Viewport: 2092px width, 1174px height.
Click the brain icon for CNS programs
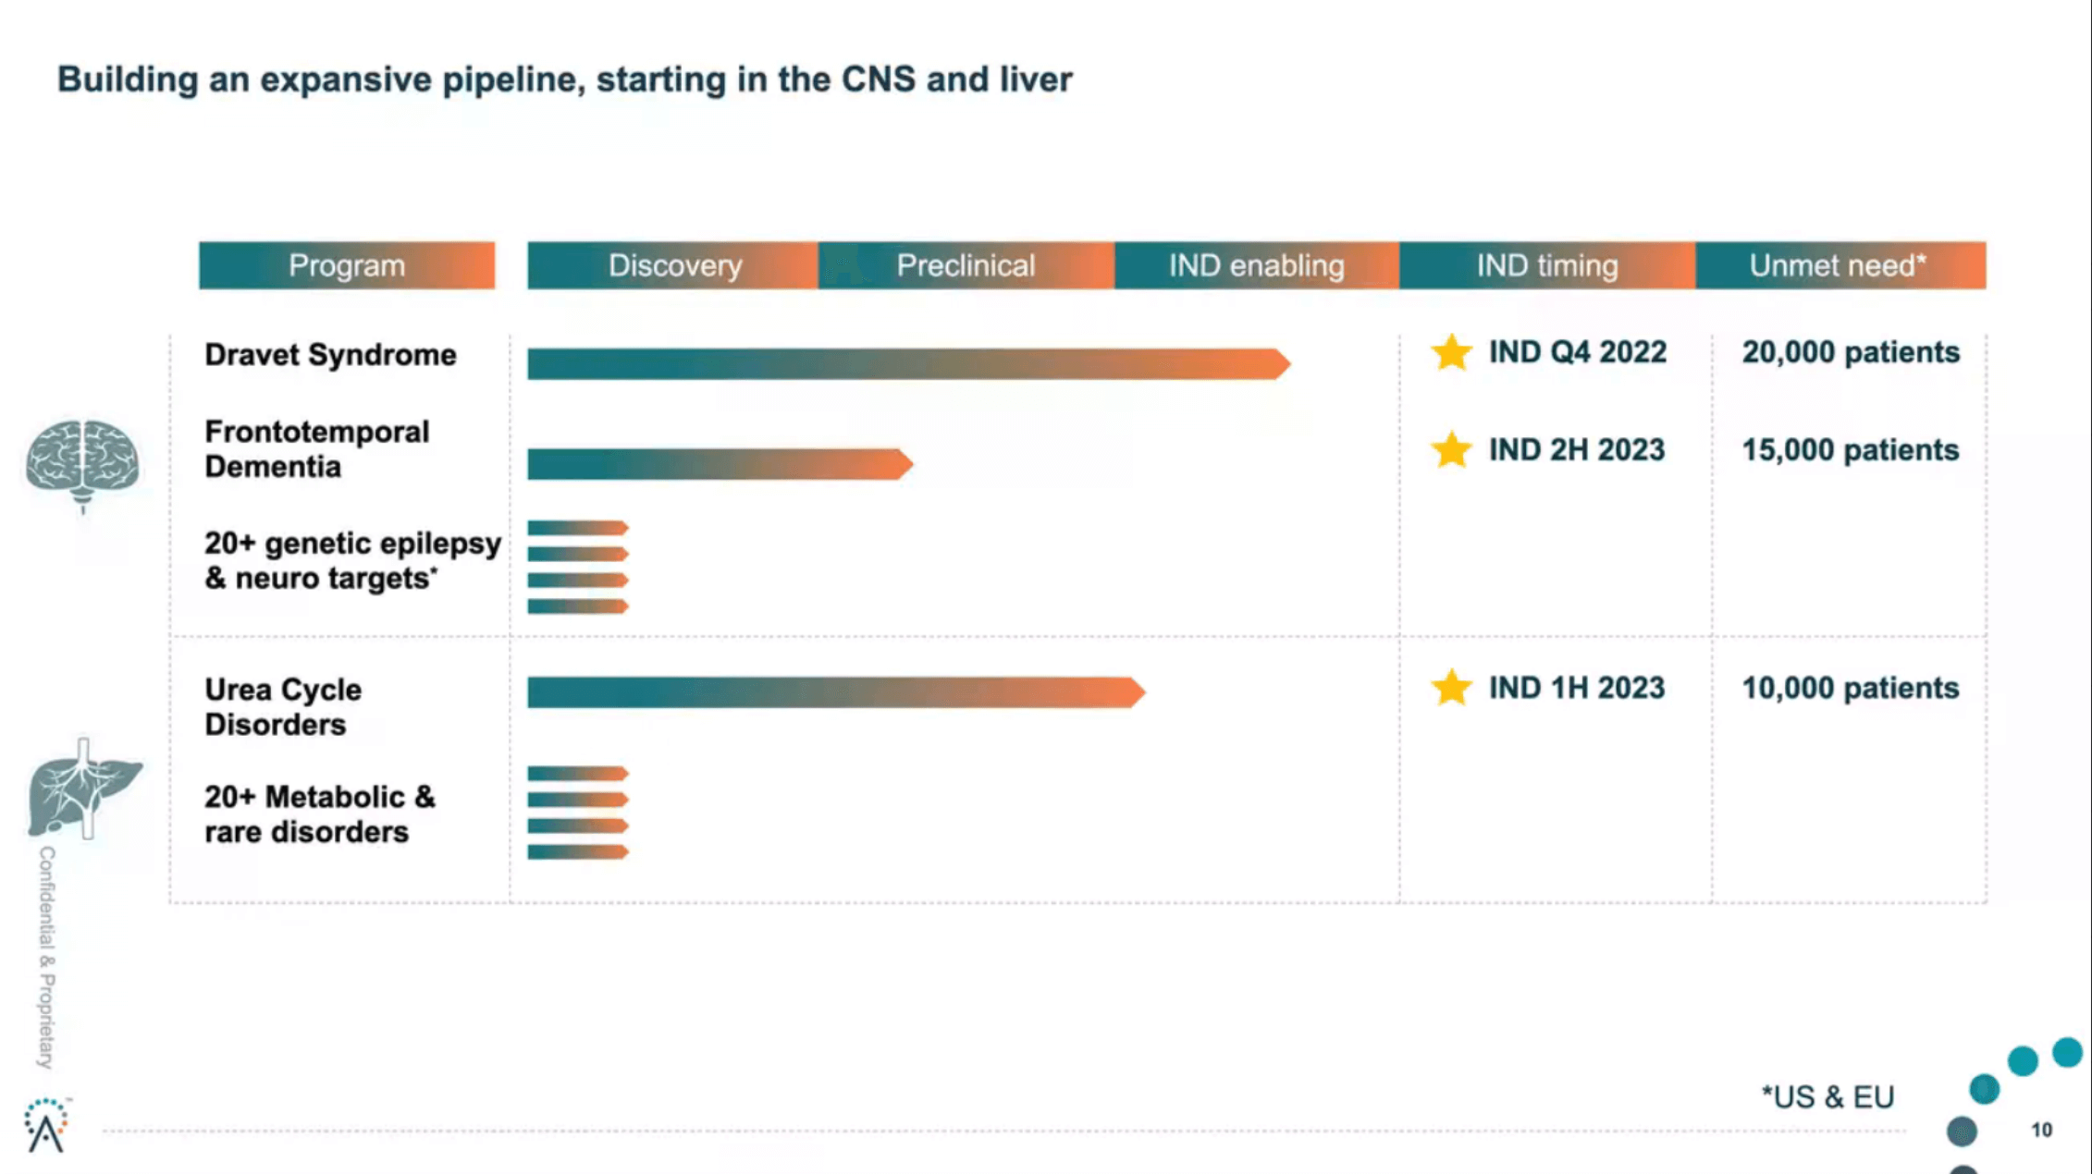82,462
